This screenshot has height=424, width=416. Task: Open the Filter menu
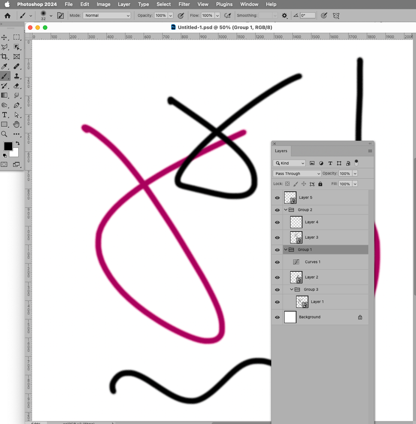pyautogui.click(x=184, y=4)
